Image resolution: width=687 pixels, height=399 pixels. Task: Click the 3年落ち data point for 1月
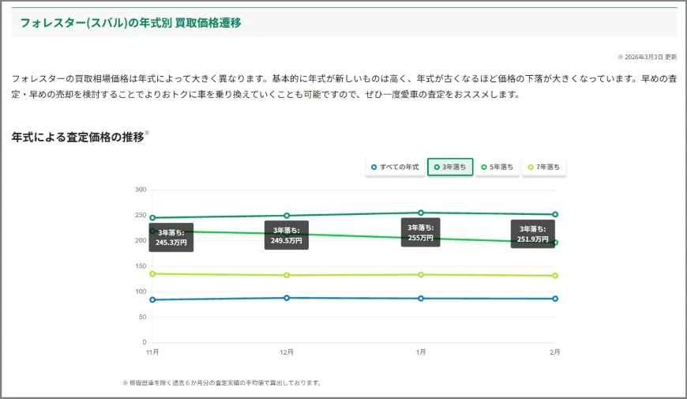(x=421, y=213)
